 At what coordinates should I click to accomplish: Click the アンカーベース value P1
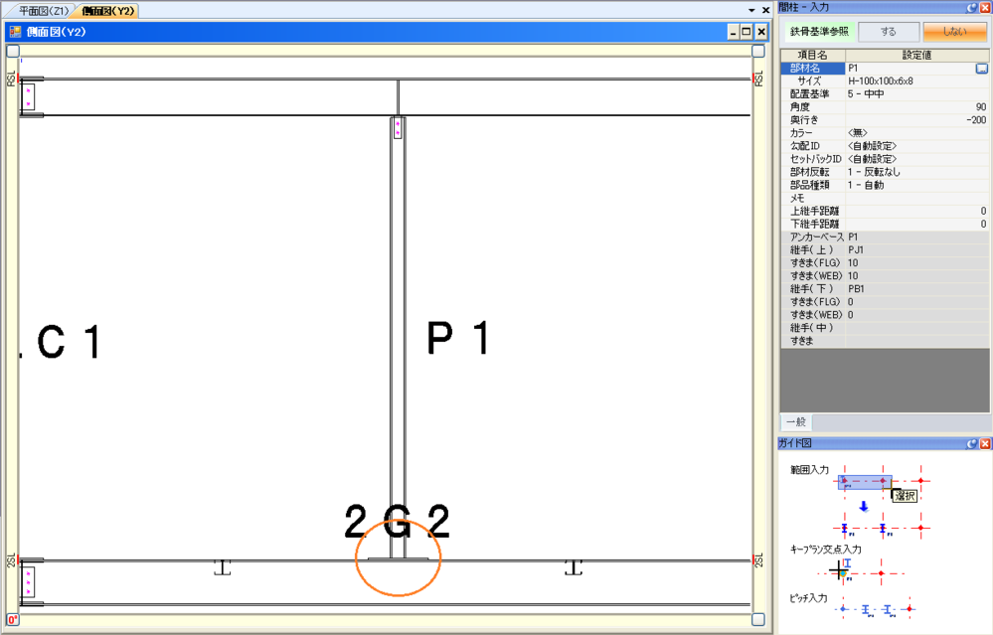[x=917, y=238]
